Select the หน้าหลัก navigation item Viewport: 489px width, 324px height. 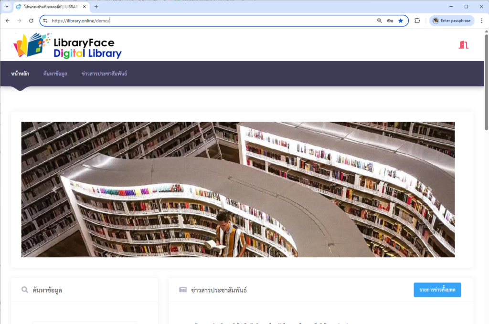20,73
